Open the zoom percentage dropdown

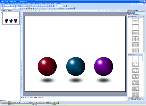tap(62, 6)
